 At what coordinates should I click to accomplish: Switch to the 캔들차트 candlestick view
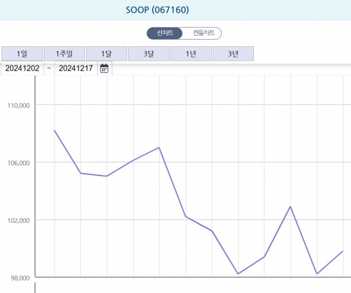204,33
